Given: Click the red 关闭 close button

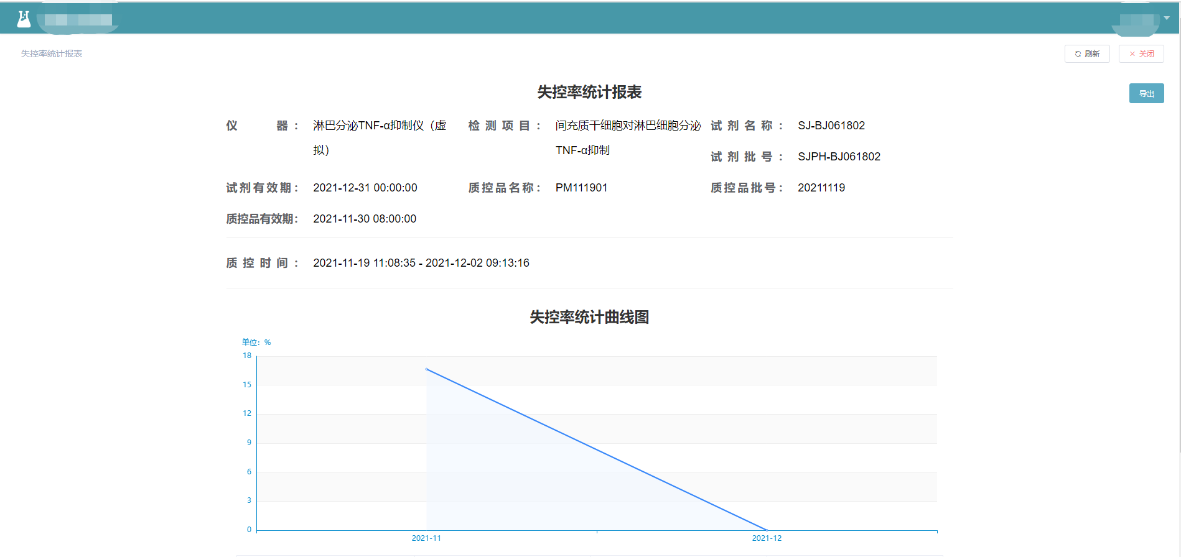Looking at the screenshot, I should tap(1141, 54).
